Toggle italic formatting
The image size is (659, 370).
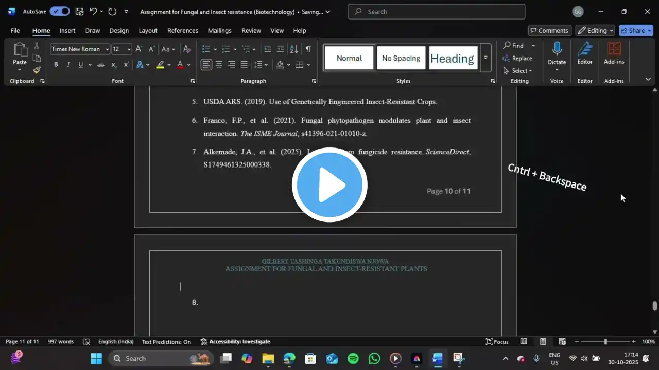[x=68, y=65]
